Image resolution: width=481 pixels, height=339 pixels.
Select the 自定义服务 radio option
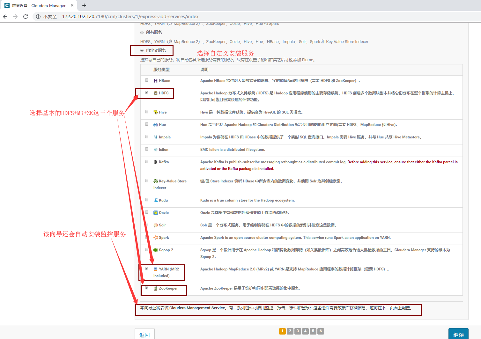[x=142, y=50]
